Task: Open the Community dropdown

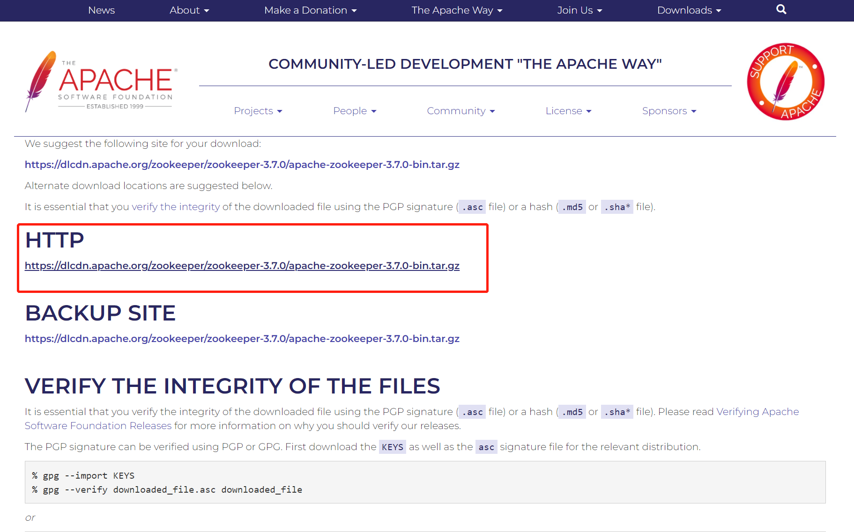Action: 461,111
